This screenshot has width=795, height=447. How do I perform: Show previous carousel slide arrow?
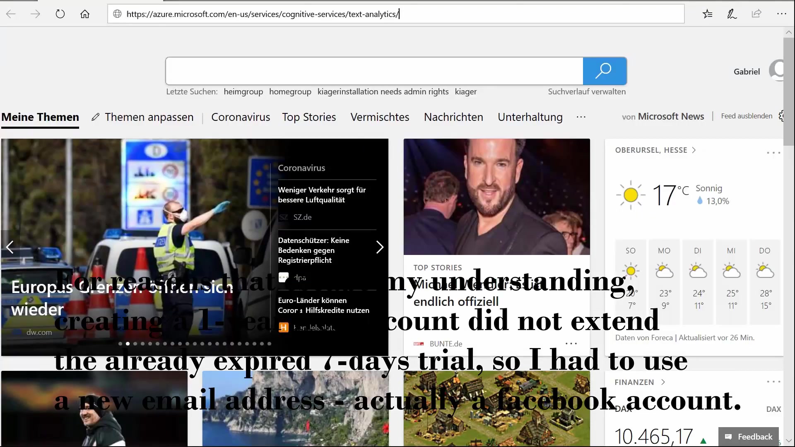[x=10, y=247]
